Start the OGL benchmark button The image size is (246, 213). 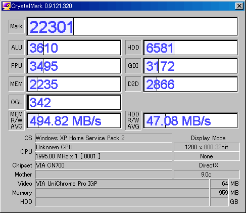click(x=17, y=102)
